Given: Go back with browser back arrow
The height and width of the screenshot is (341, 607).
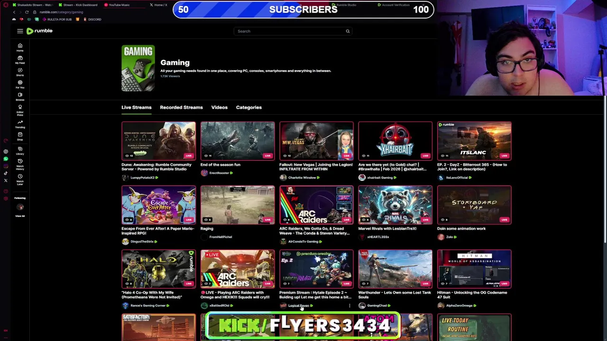Looking at the screenshot, I should [14, 12].
